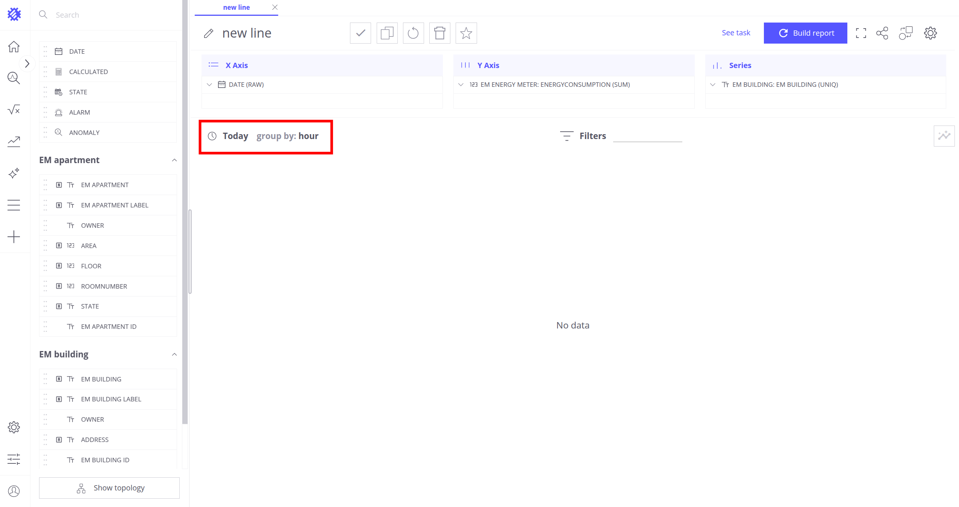959x507 pixels.
Task: Collapse the EM apartment section
Action: [174, 160]
